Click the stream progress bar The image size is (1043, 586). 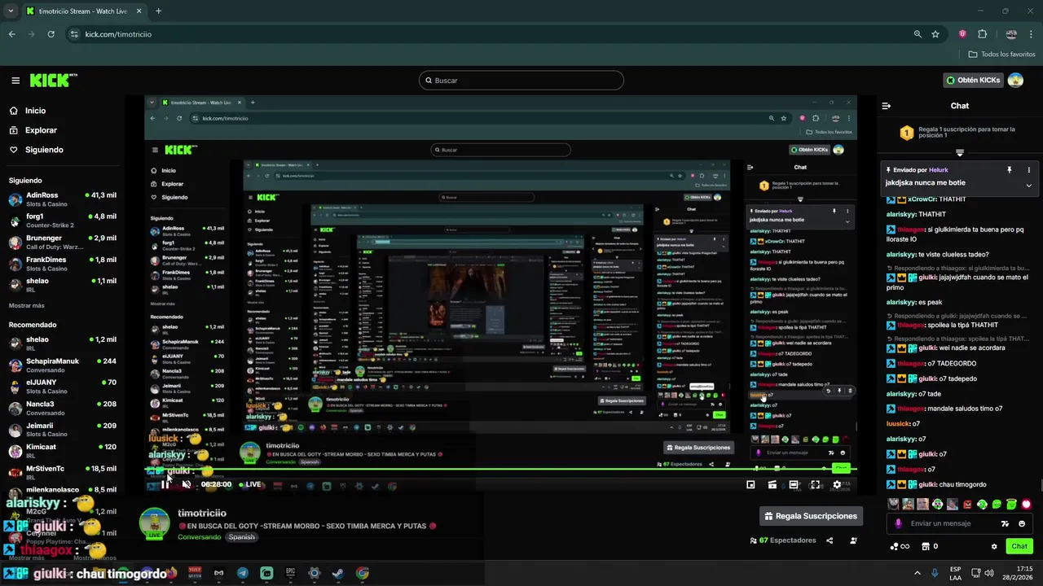[x=501, y=470]
